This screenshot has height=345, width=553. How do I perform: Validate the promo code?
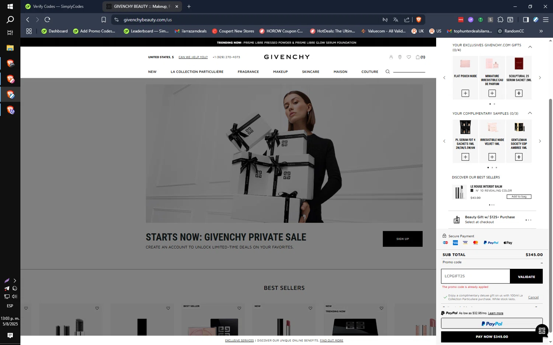coord(526,277)
